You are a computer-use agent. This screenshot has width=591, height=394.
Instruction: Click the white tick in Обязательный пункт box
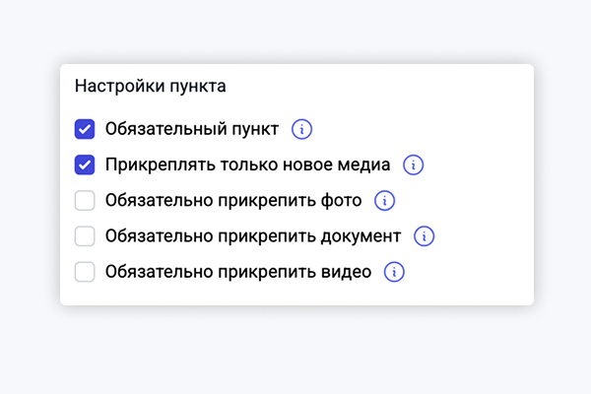tap(85, 129)
